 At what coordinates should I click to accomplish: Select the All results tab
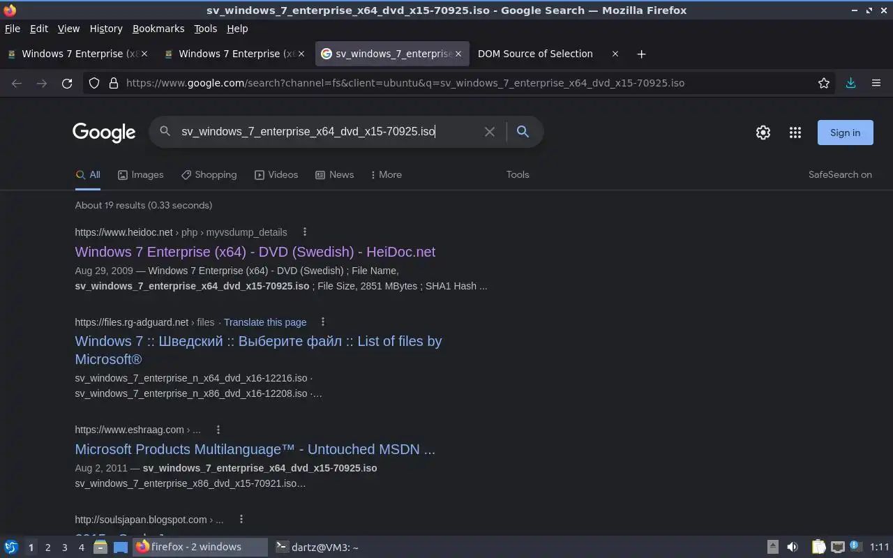click(x=88, y=174)
